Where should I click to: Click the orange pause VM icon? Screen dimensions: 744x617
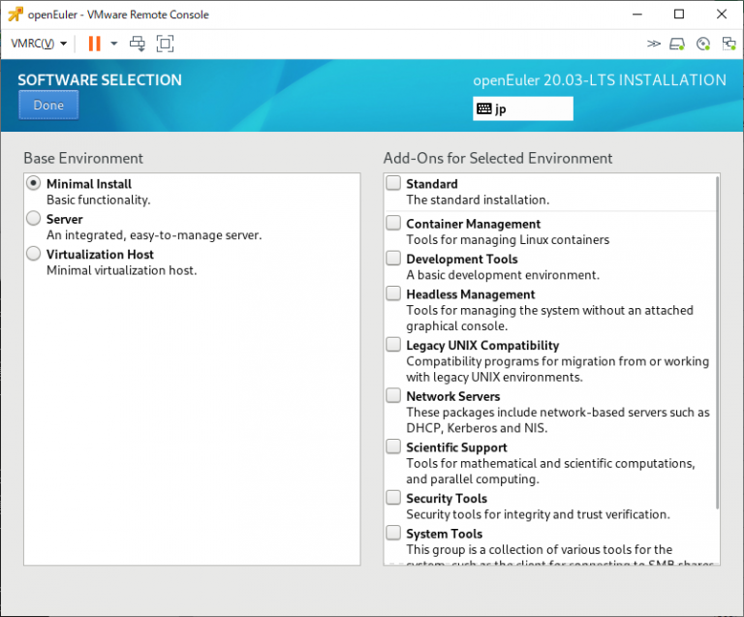pyautogui.click(x=94, y=44)
